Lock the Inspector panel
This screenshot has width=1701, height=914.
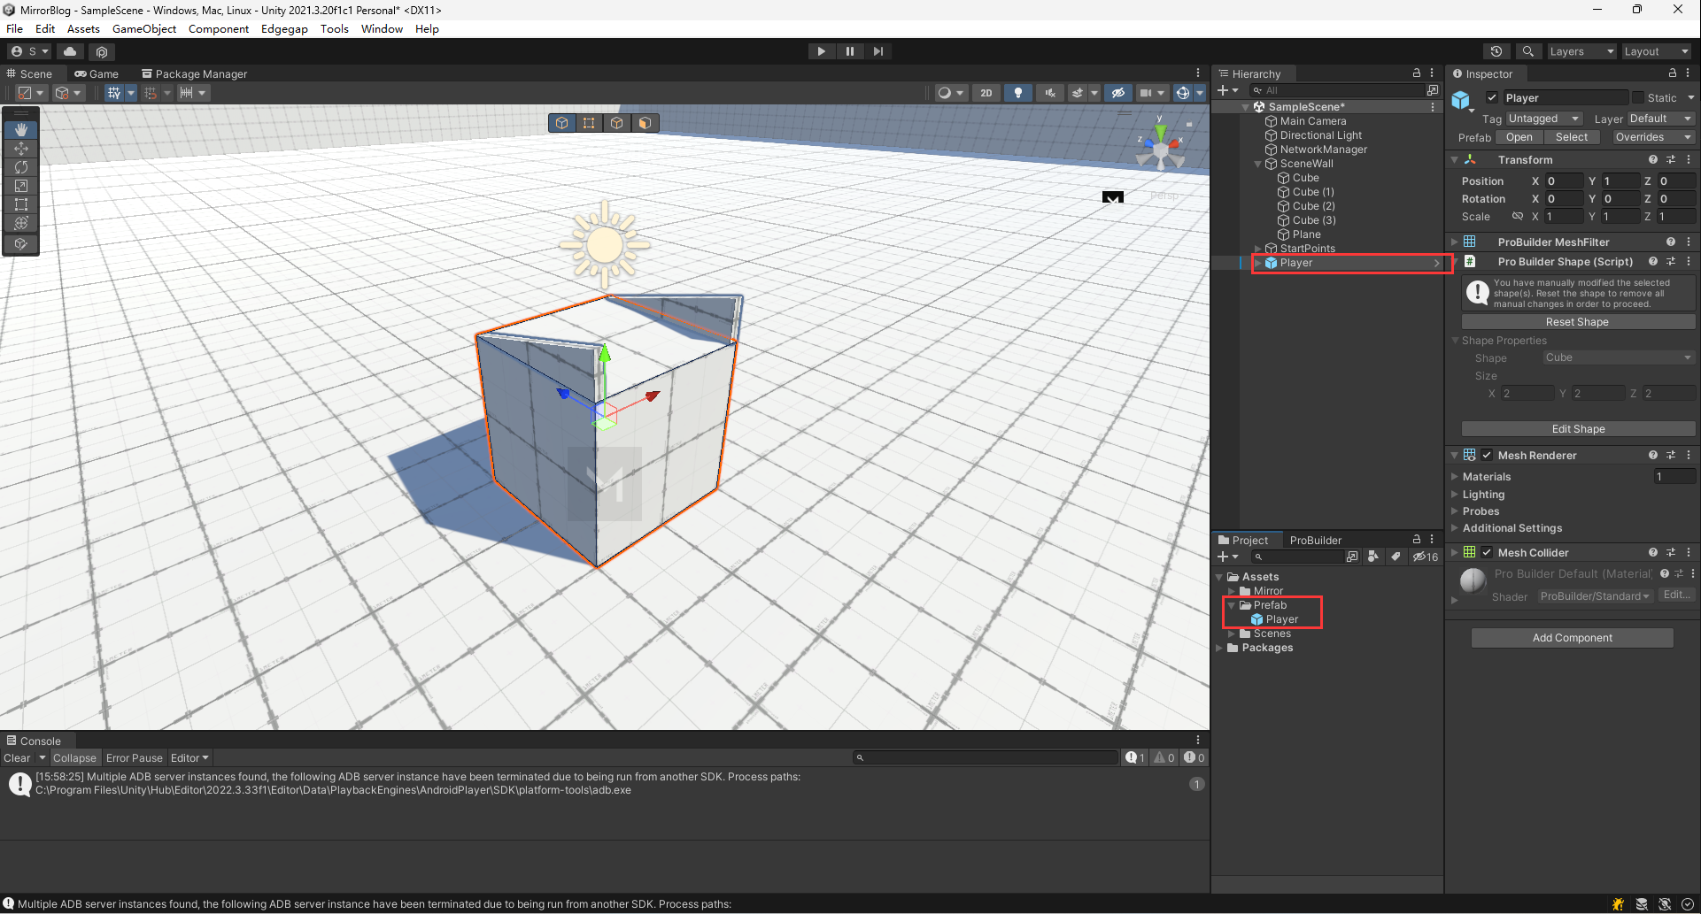1673,73
